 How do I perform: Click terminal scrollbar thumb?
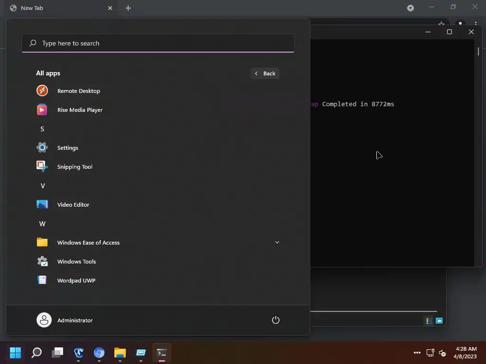coord(478,51)
